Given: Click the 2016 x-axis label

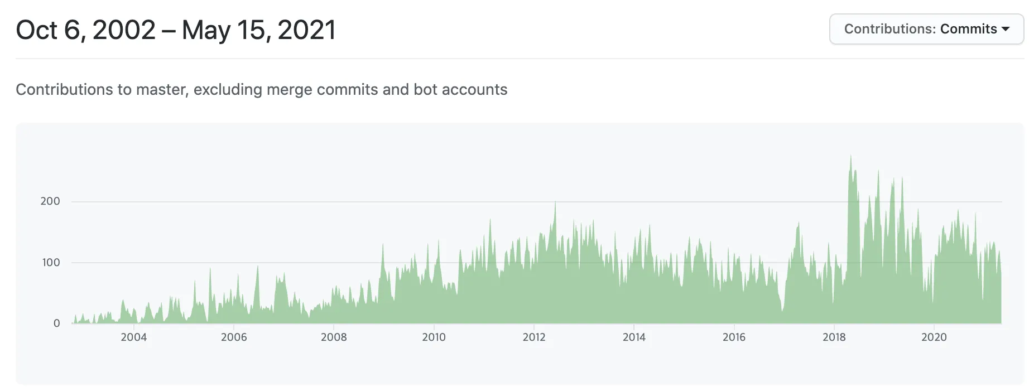Looking at the screenshot, I should point(734,337).
